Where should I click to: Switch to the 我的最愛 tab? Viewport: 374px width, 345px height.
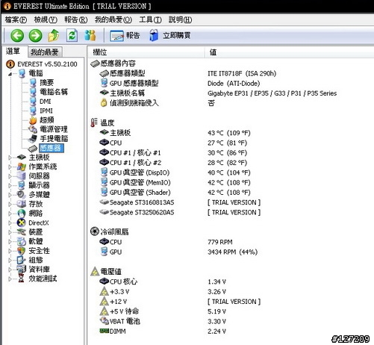tap(45, 52)
